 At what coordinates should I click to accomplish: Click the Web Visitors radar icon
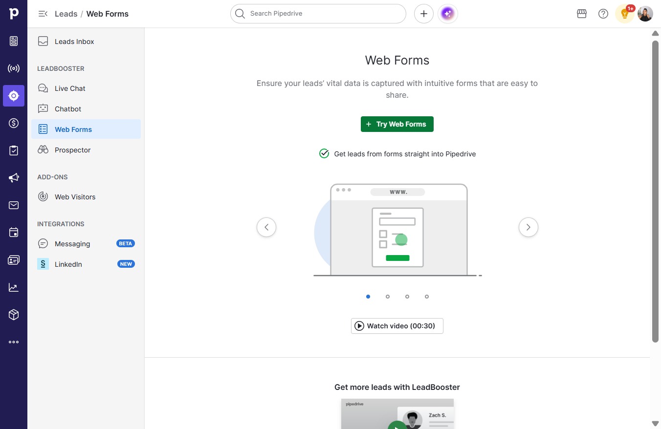click(43, 197)
